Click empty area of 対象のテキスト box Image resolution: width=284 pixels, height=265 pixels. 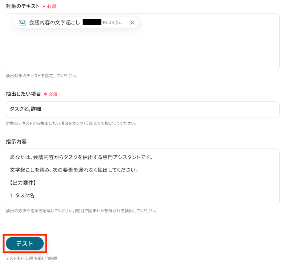point(143,49)
